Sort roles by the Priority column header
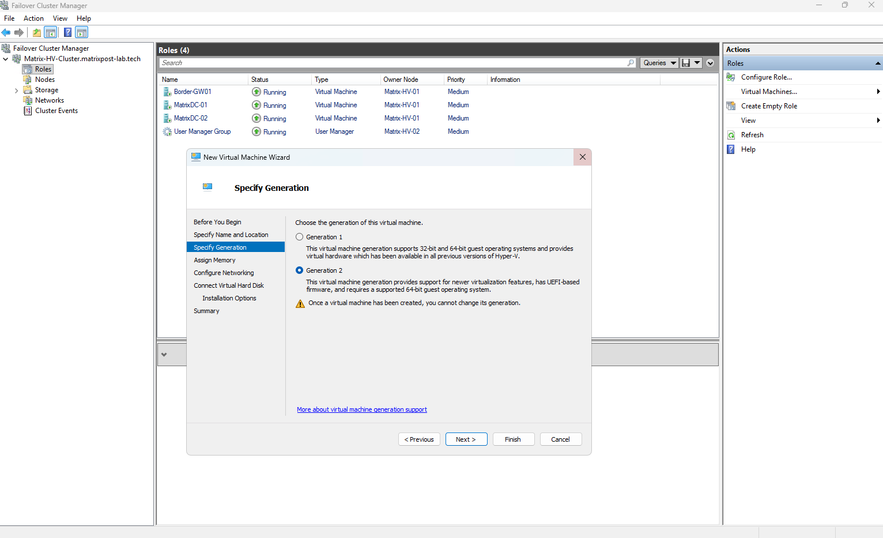The image size is (883, 538). pyautogui.click(x=465, y=80)
